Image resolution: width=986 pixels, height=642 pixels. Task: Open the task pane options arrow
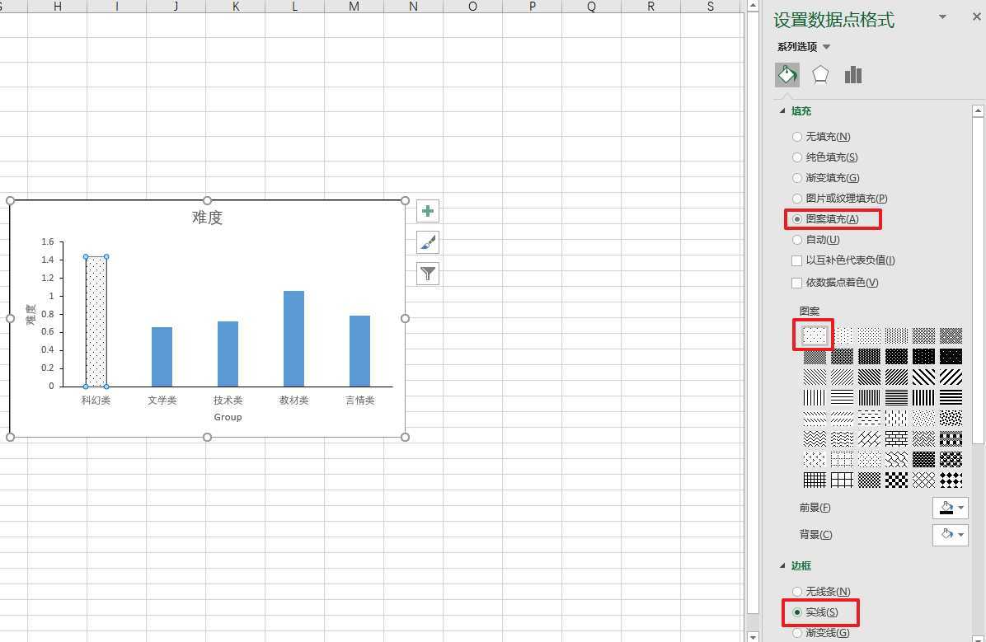pyautogui.click(x=942, y=17)
